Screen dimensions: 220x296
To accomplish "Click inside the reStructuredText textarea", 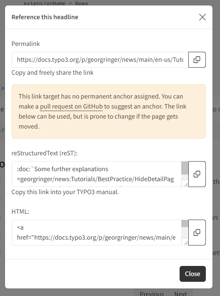I will point(96,174).
